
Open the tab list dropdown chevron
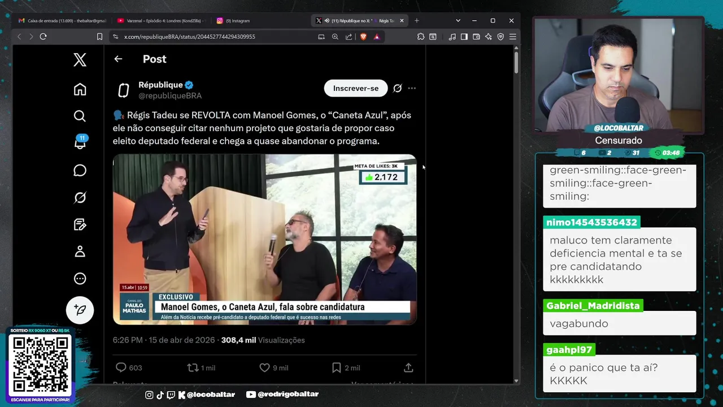tap(458, 20)
